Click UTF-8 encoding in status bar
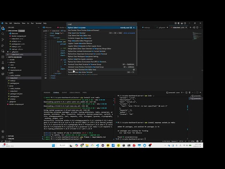The height and width of the screenshot is (169, 225). click(x=181, y=141)
